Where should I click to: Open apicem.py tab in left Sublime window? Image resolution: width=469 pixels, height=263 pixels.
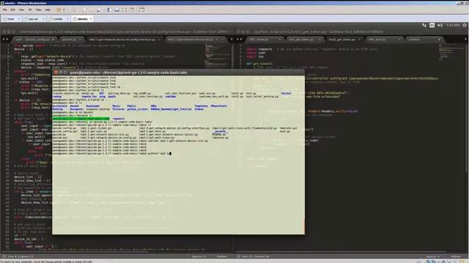point(71,39)
